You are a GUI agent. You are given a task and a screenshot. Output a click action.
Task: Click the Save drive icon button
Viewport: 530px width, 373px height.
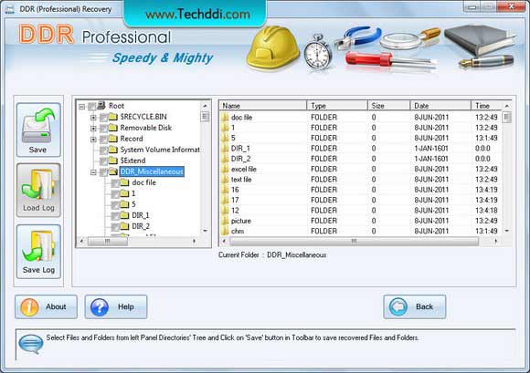pos(38,125)
